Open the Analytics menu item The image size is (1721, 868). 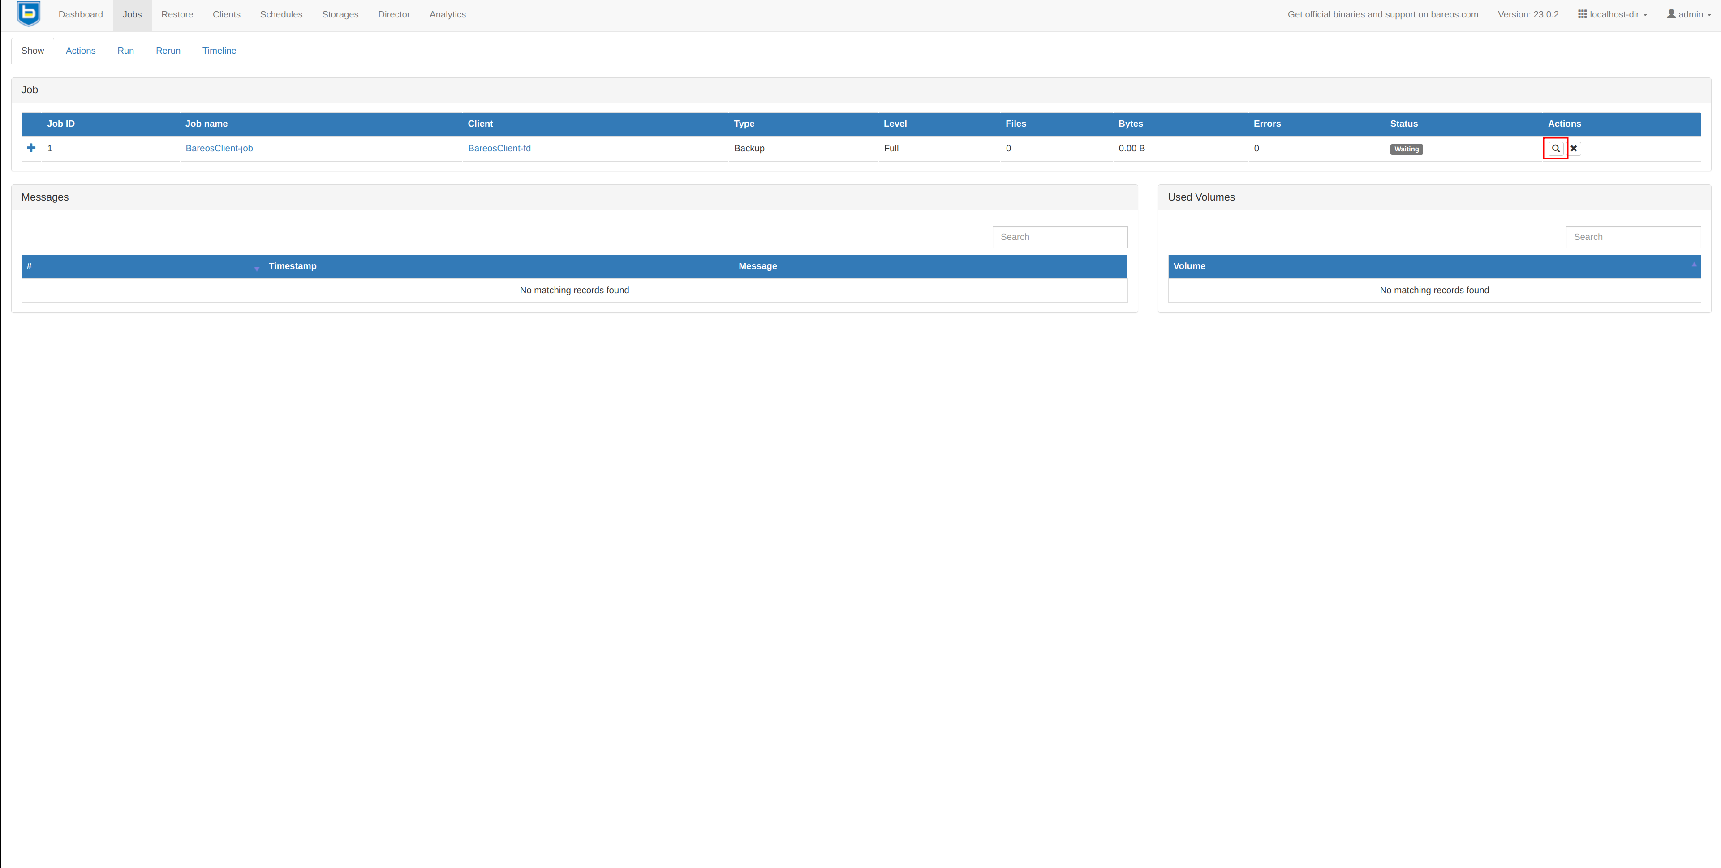pyautogui.click(x=447, y=14)
